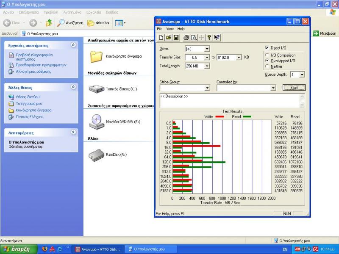Select the I/O Comparison radio button

click(267, 55)
